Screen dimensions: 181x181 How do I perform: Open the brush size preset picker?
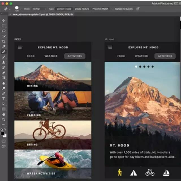pyautogui.click(x=18, y=9)
